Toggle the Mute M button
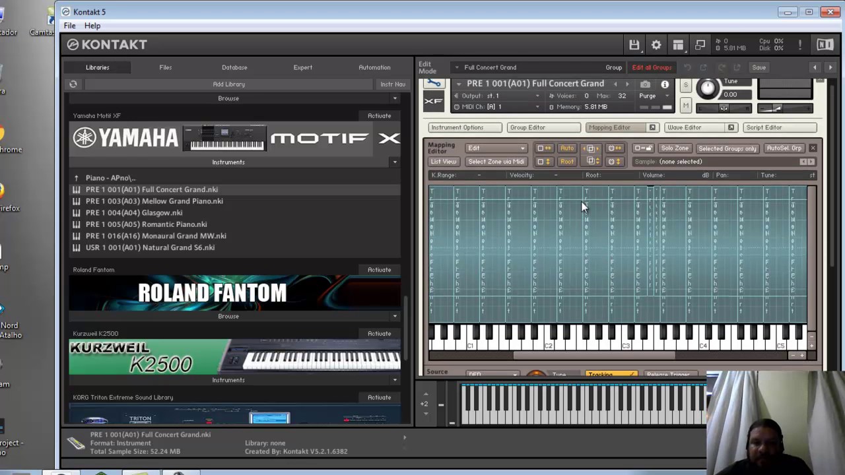 point(685,106)
